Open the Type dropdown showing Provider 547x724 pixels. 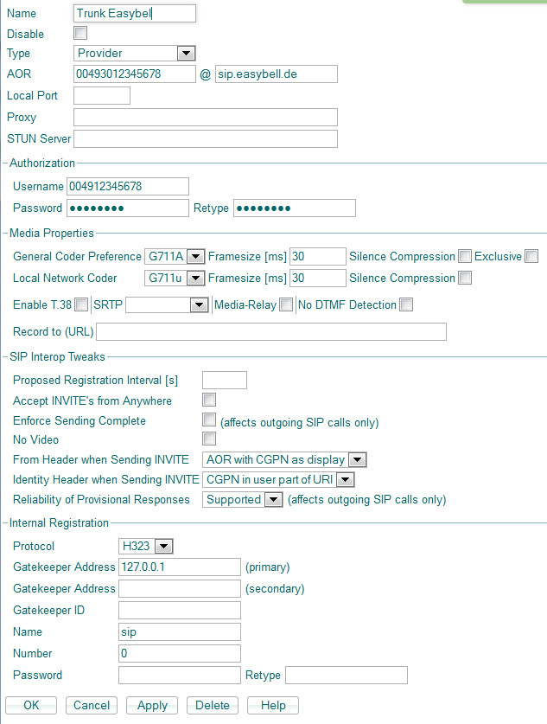135,54
